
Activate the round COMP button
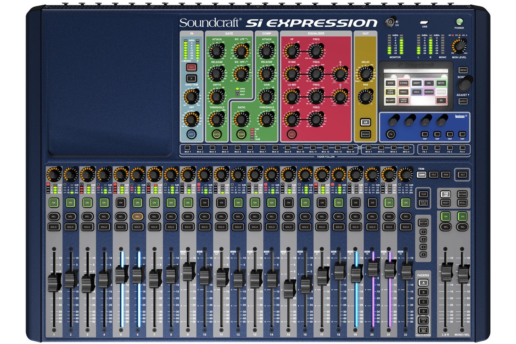coord(241,134)
